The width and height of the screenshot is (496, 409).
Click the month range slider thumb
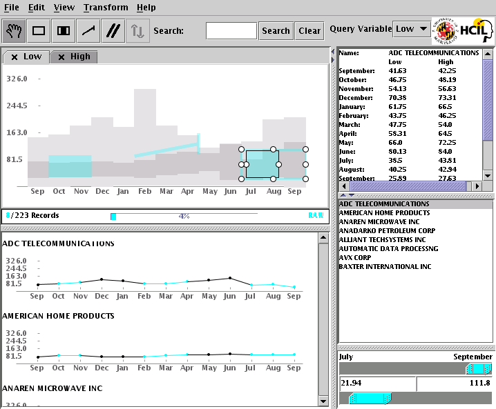[479, 369]
